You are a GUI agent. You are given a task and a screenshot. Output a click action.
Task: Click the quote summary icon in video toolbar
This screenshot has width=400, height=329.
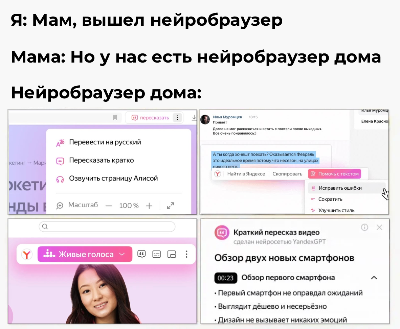141,254
